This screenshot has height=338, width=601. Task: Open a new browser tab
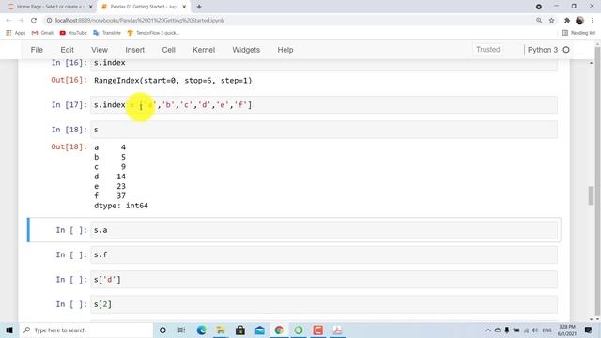pyautogui.click(x=199, y=7)
